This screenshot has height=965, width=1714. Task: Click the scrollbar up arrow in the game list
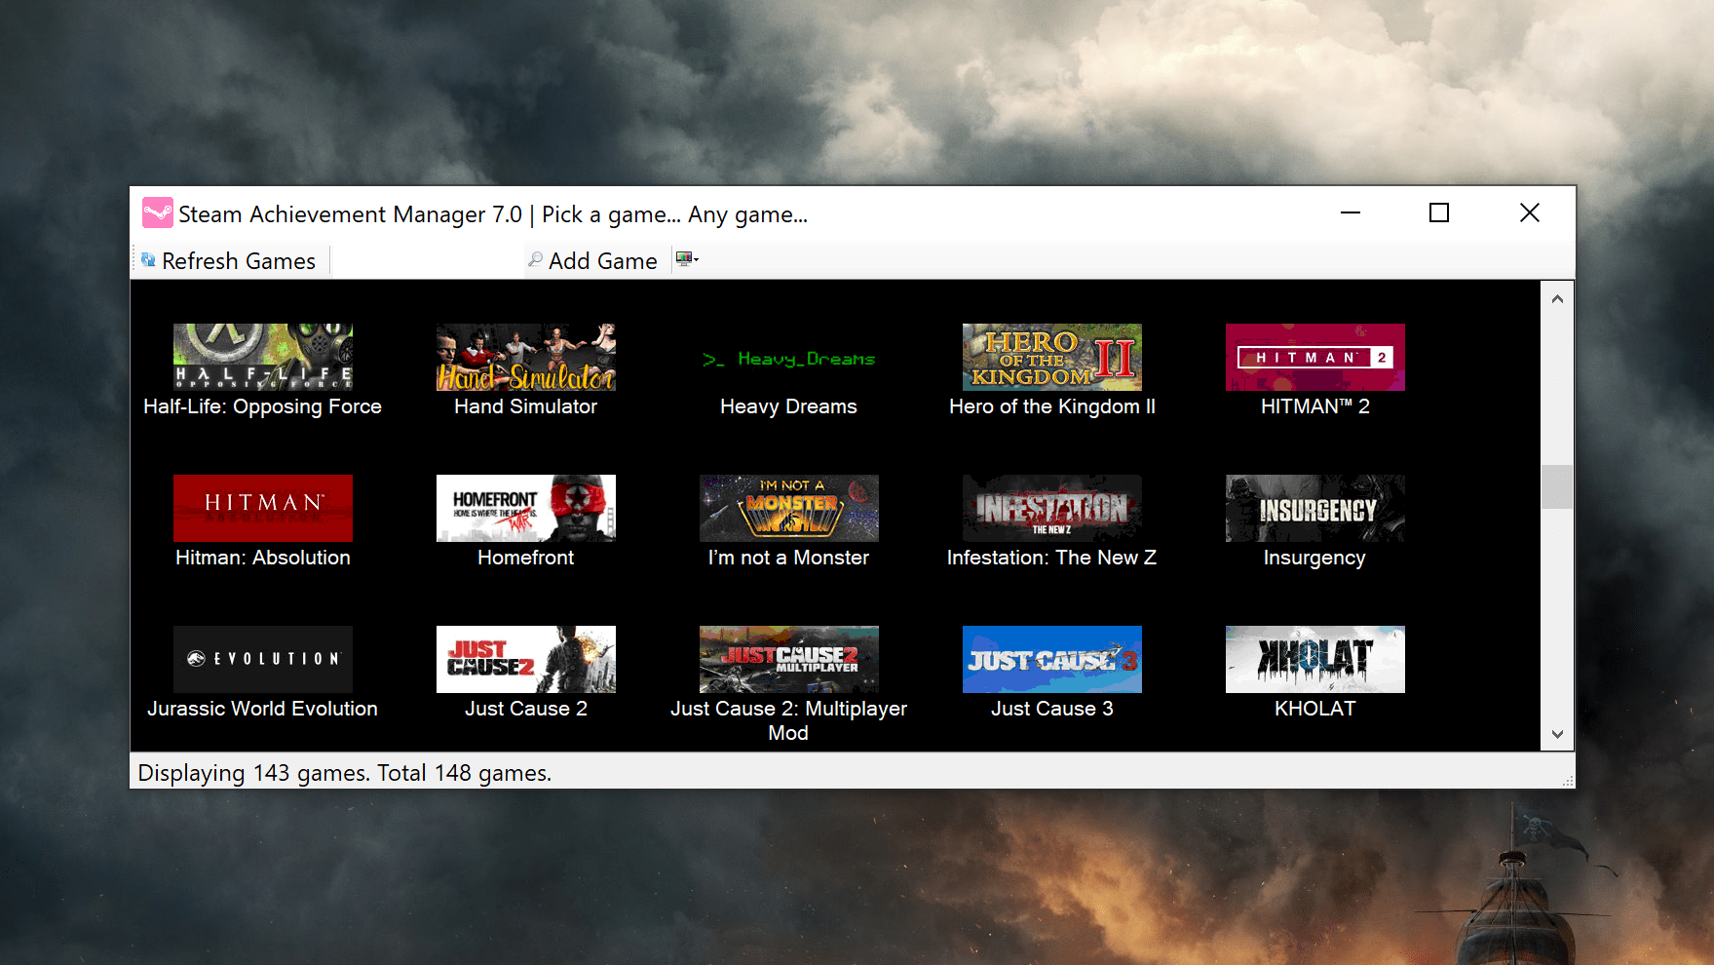point(1557,298)
